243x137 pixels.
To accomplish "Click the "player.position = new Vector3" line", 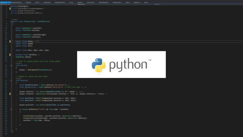I will coord(45,105).
